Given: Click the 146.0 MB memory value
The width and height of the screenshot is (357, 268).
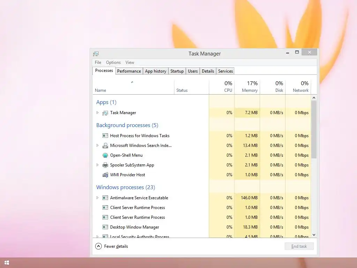Looking at the screenshot, I should [x=249, y=198].
